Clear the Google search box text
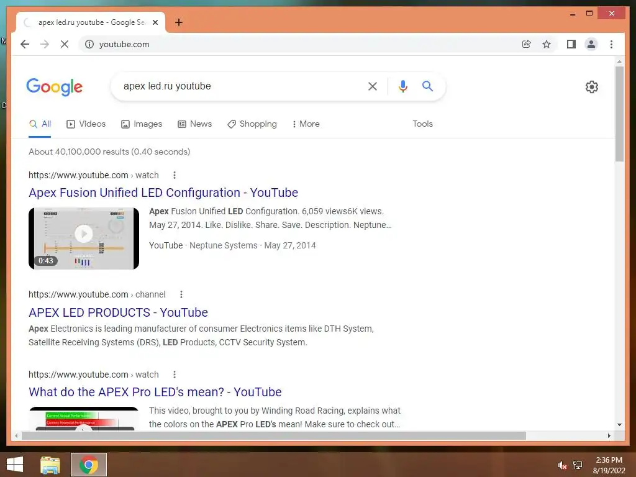Viewport: 636px width, 477px height. pos(373,86)
